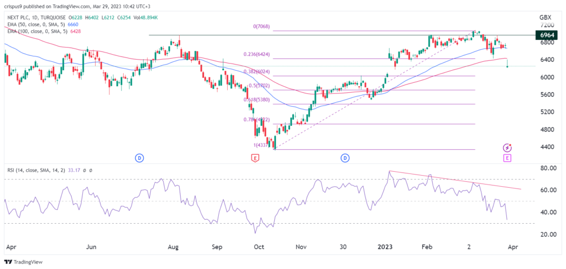Select the 0.618(5380) Fibonacci level label

(x=256, y=100)
